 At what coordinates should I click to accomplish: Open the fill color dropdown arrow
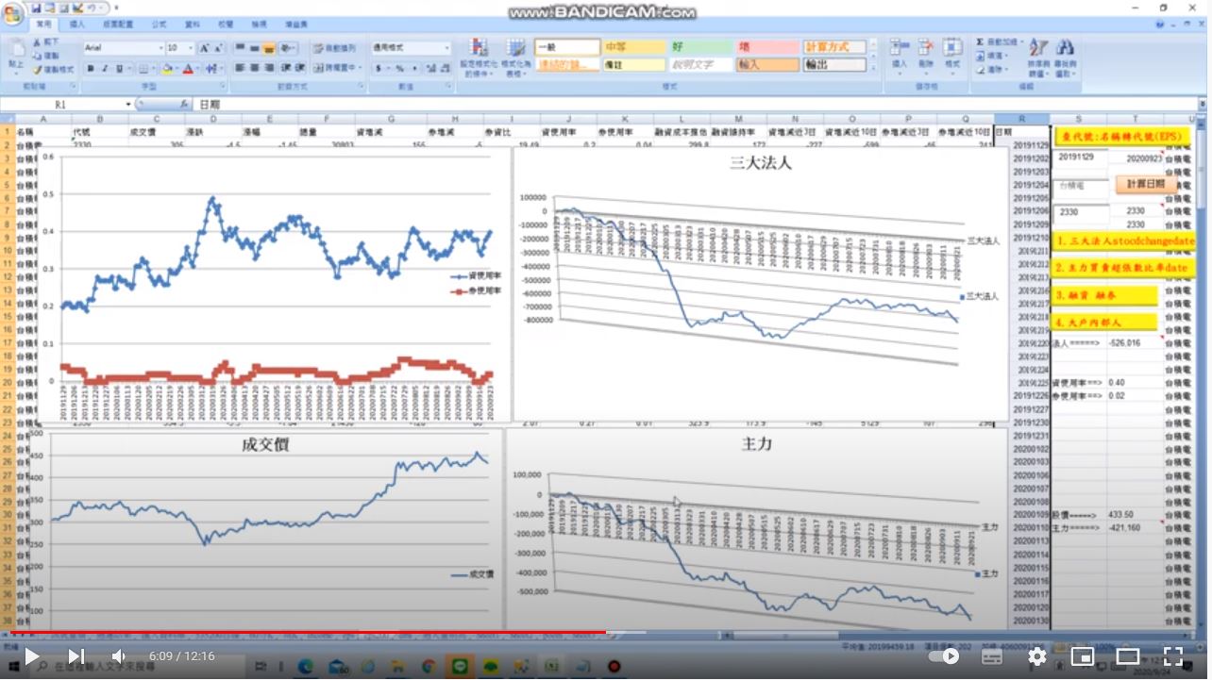[177, 69]
